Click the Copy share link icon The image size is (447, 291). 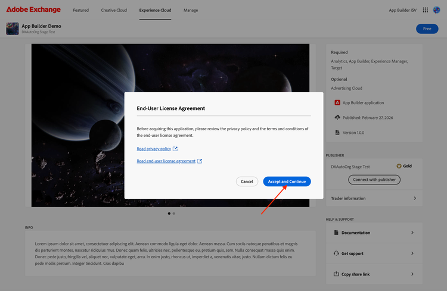pyautogui.click(x=336, y=274)
